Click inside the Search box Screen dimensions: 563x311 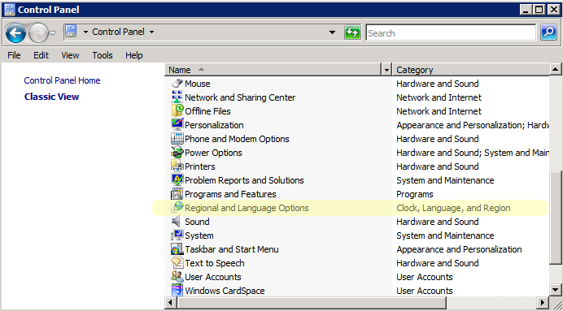point(451,33)
